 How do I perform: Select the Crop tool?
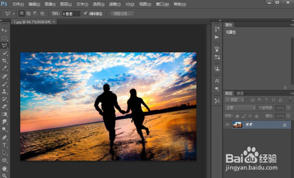pos(4,60)
